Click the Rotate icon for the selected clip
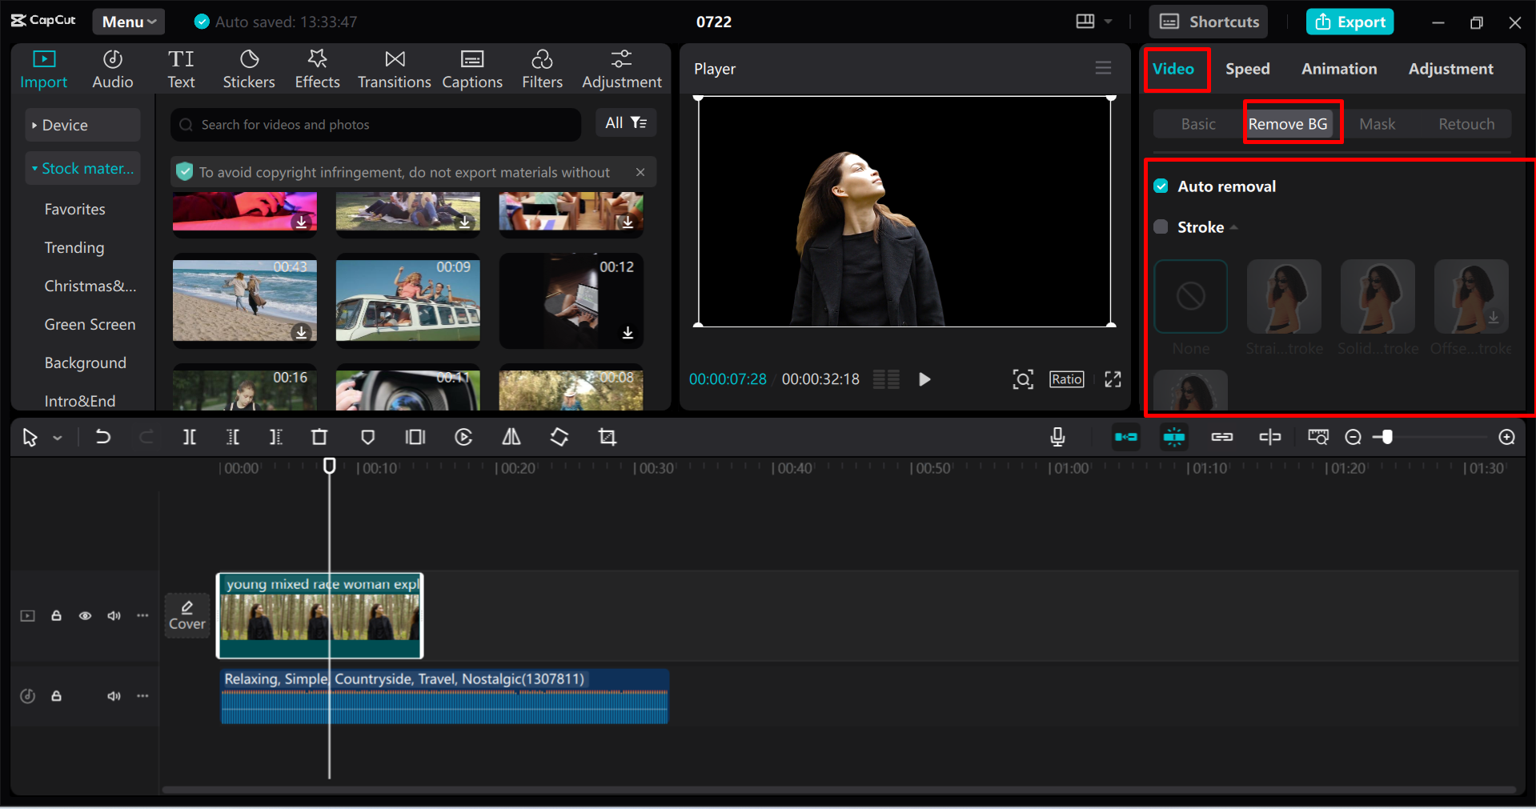Screen dimensions: 1536x809 click(559, 437)
